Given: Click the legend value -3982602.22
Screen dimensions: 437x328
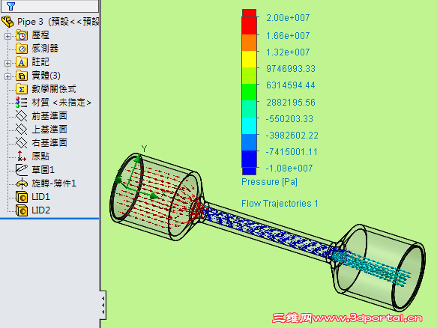Looking at the screenshot, I should [x=292, y=136].
